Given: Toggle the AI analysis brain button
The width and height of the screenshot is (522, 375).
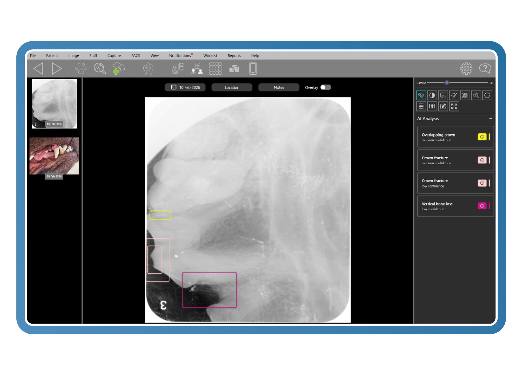Looking at the screenshot, I should point(421,95).
